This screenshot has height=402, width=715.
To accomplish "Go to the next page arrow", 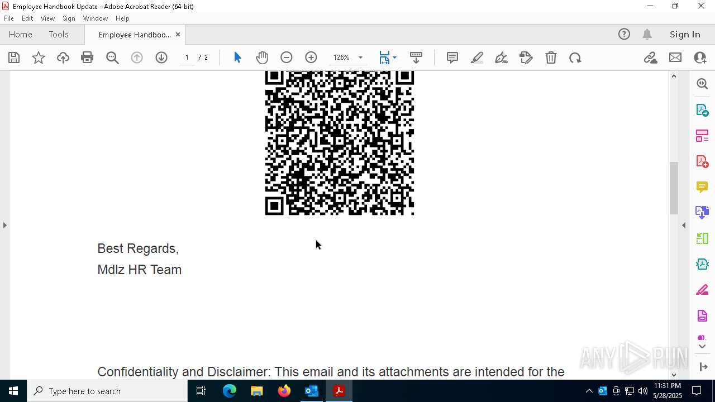I will (x=161, y=58).
